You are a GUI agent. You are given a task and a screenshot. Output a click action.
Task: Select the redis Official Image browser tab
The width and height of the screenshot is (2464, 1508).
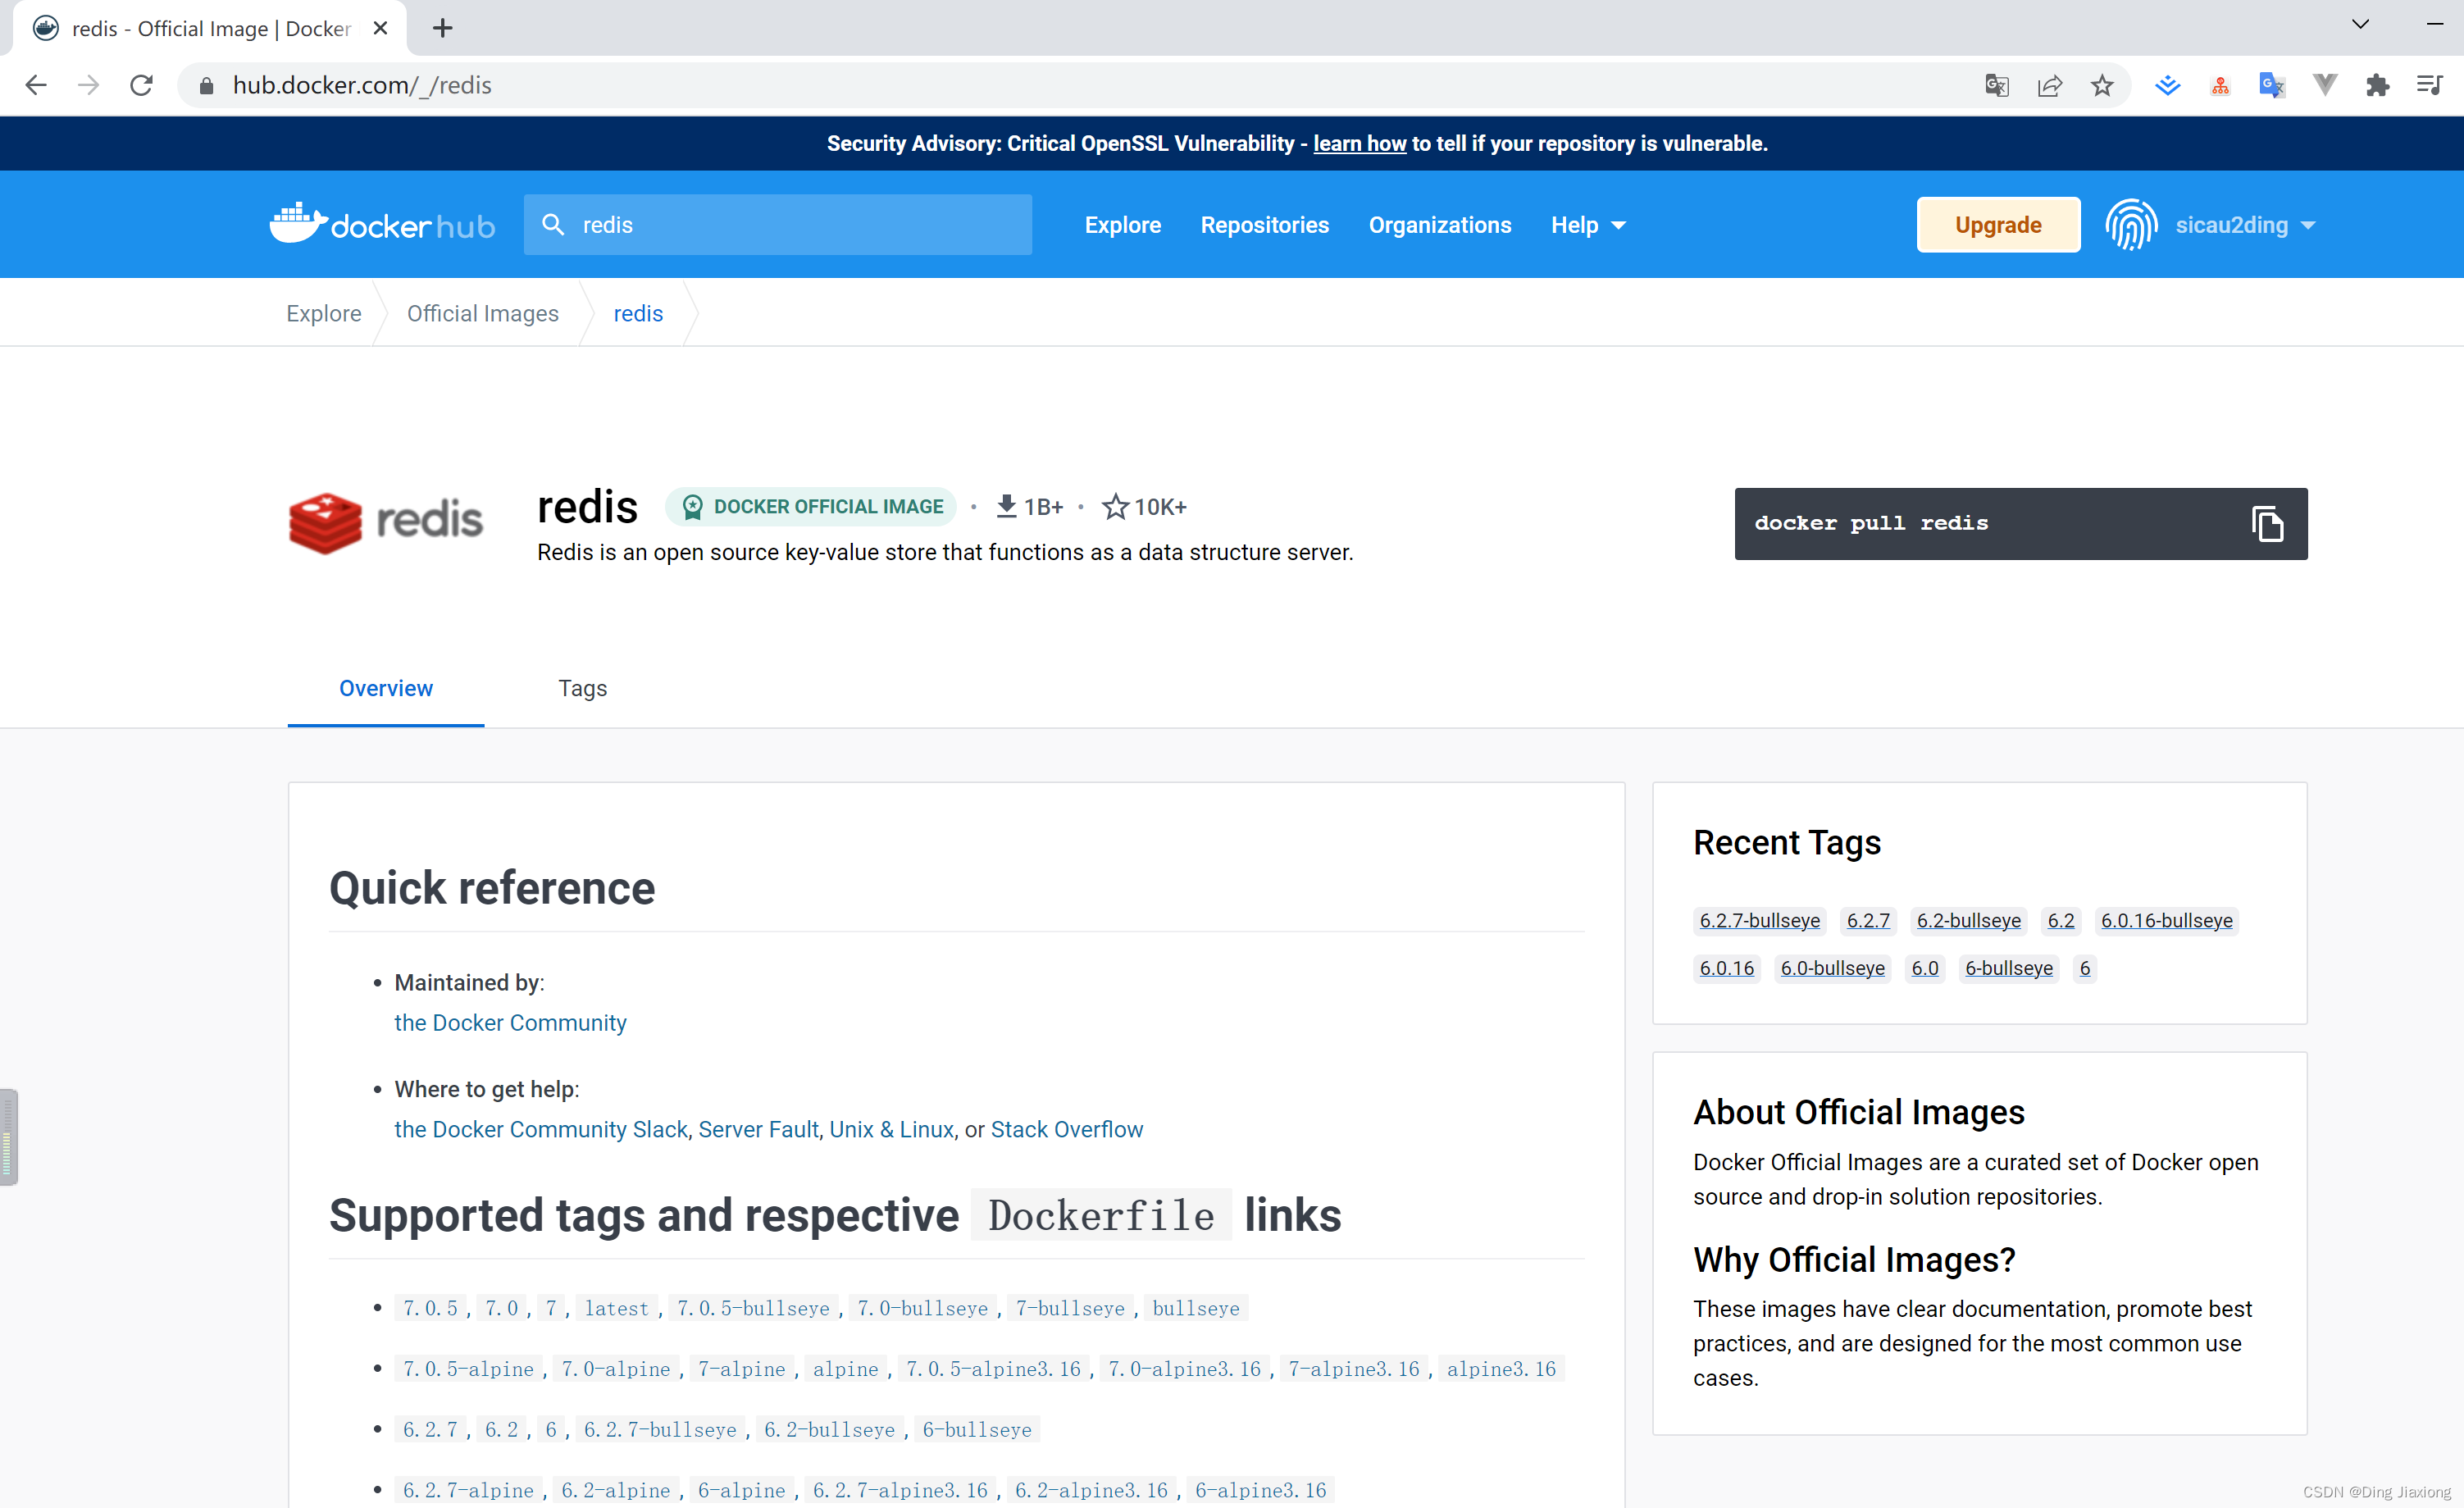pos(210,28)
